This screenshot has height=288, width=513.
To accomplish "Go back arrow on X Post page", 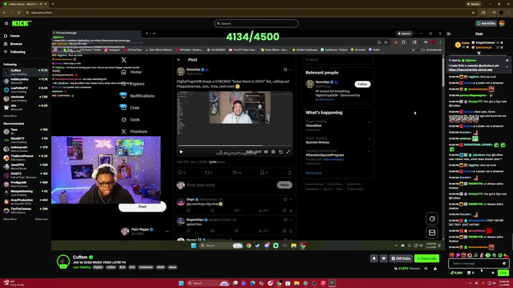I will tap(179, 60).
